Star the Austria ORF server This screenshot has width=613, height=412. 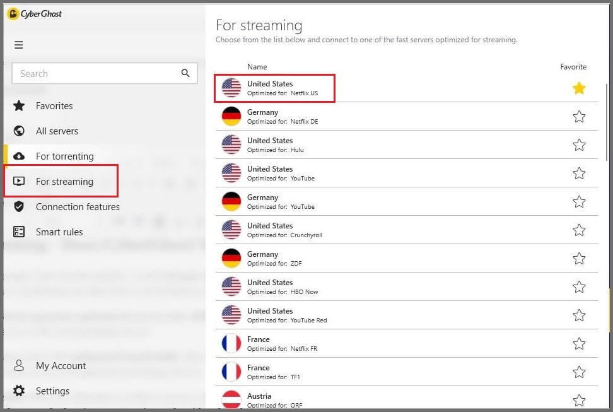[x=579, y=400]
